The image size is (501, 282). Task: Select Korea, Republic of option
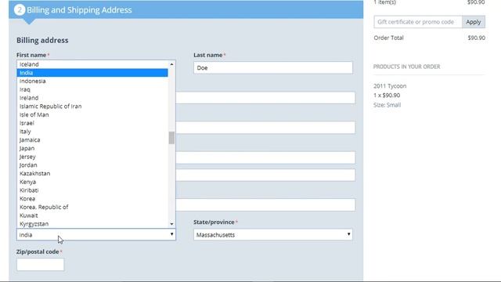tap(92, 207)
